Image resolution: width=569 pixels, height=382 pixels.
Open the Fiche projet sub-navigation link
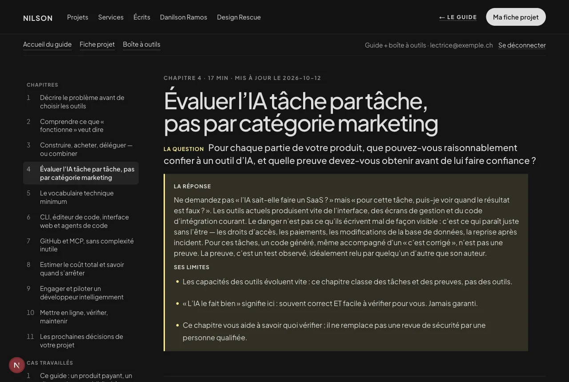pyautogui.click(x=97, y=44)
